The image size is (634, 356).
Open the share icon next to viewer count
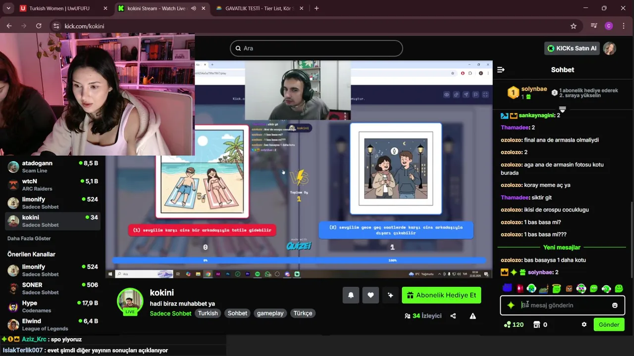[453, 316]
